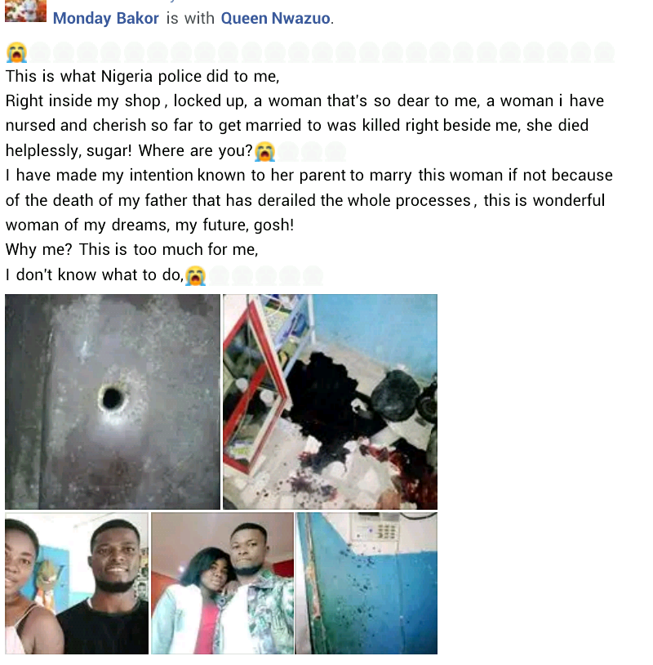This screenshot has width=653, height=665.
Task: Click the poster's profile picture thumbnail
Action: 25,11
